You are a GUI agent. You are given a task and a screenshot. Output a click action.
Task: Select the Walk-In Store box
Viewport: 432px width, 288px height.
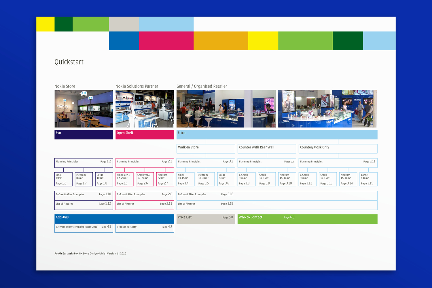coord(206,149)
